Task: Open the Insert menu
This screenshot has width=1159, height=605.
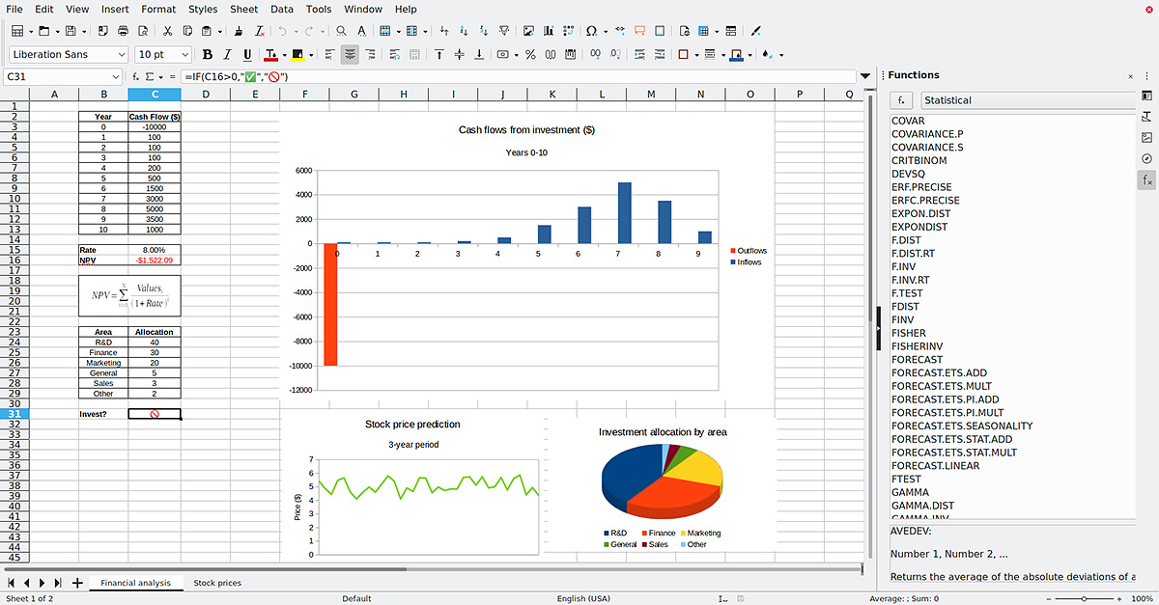Action: 115,9
